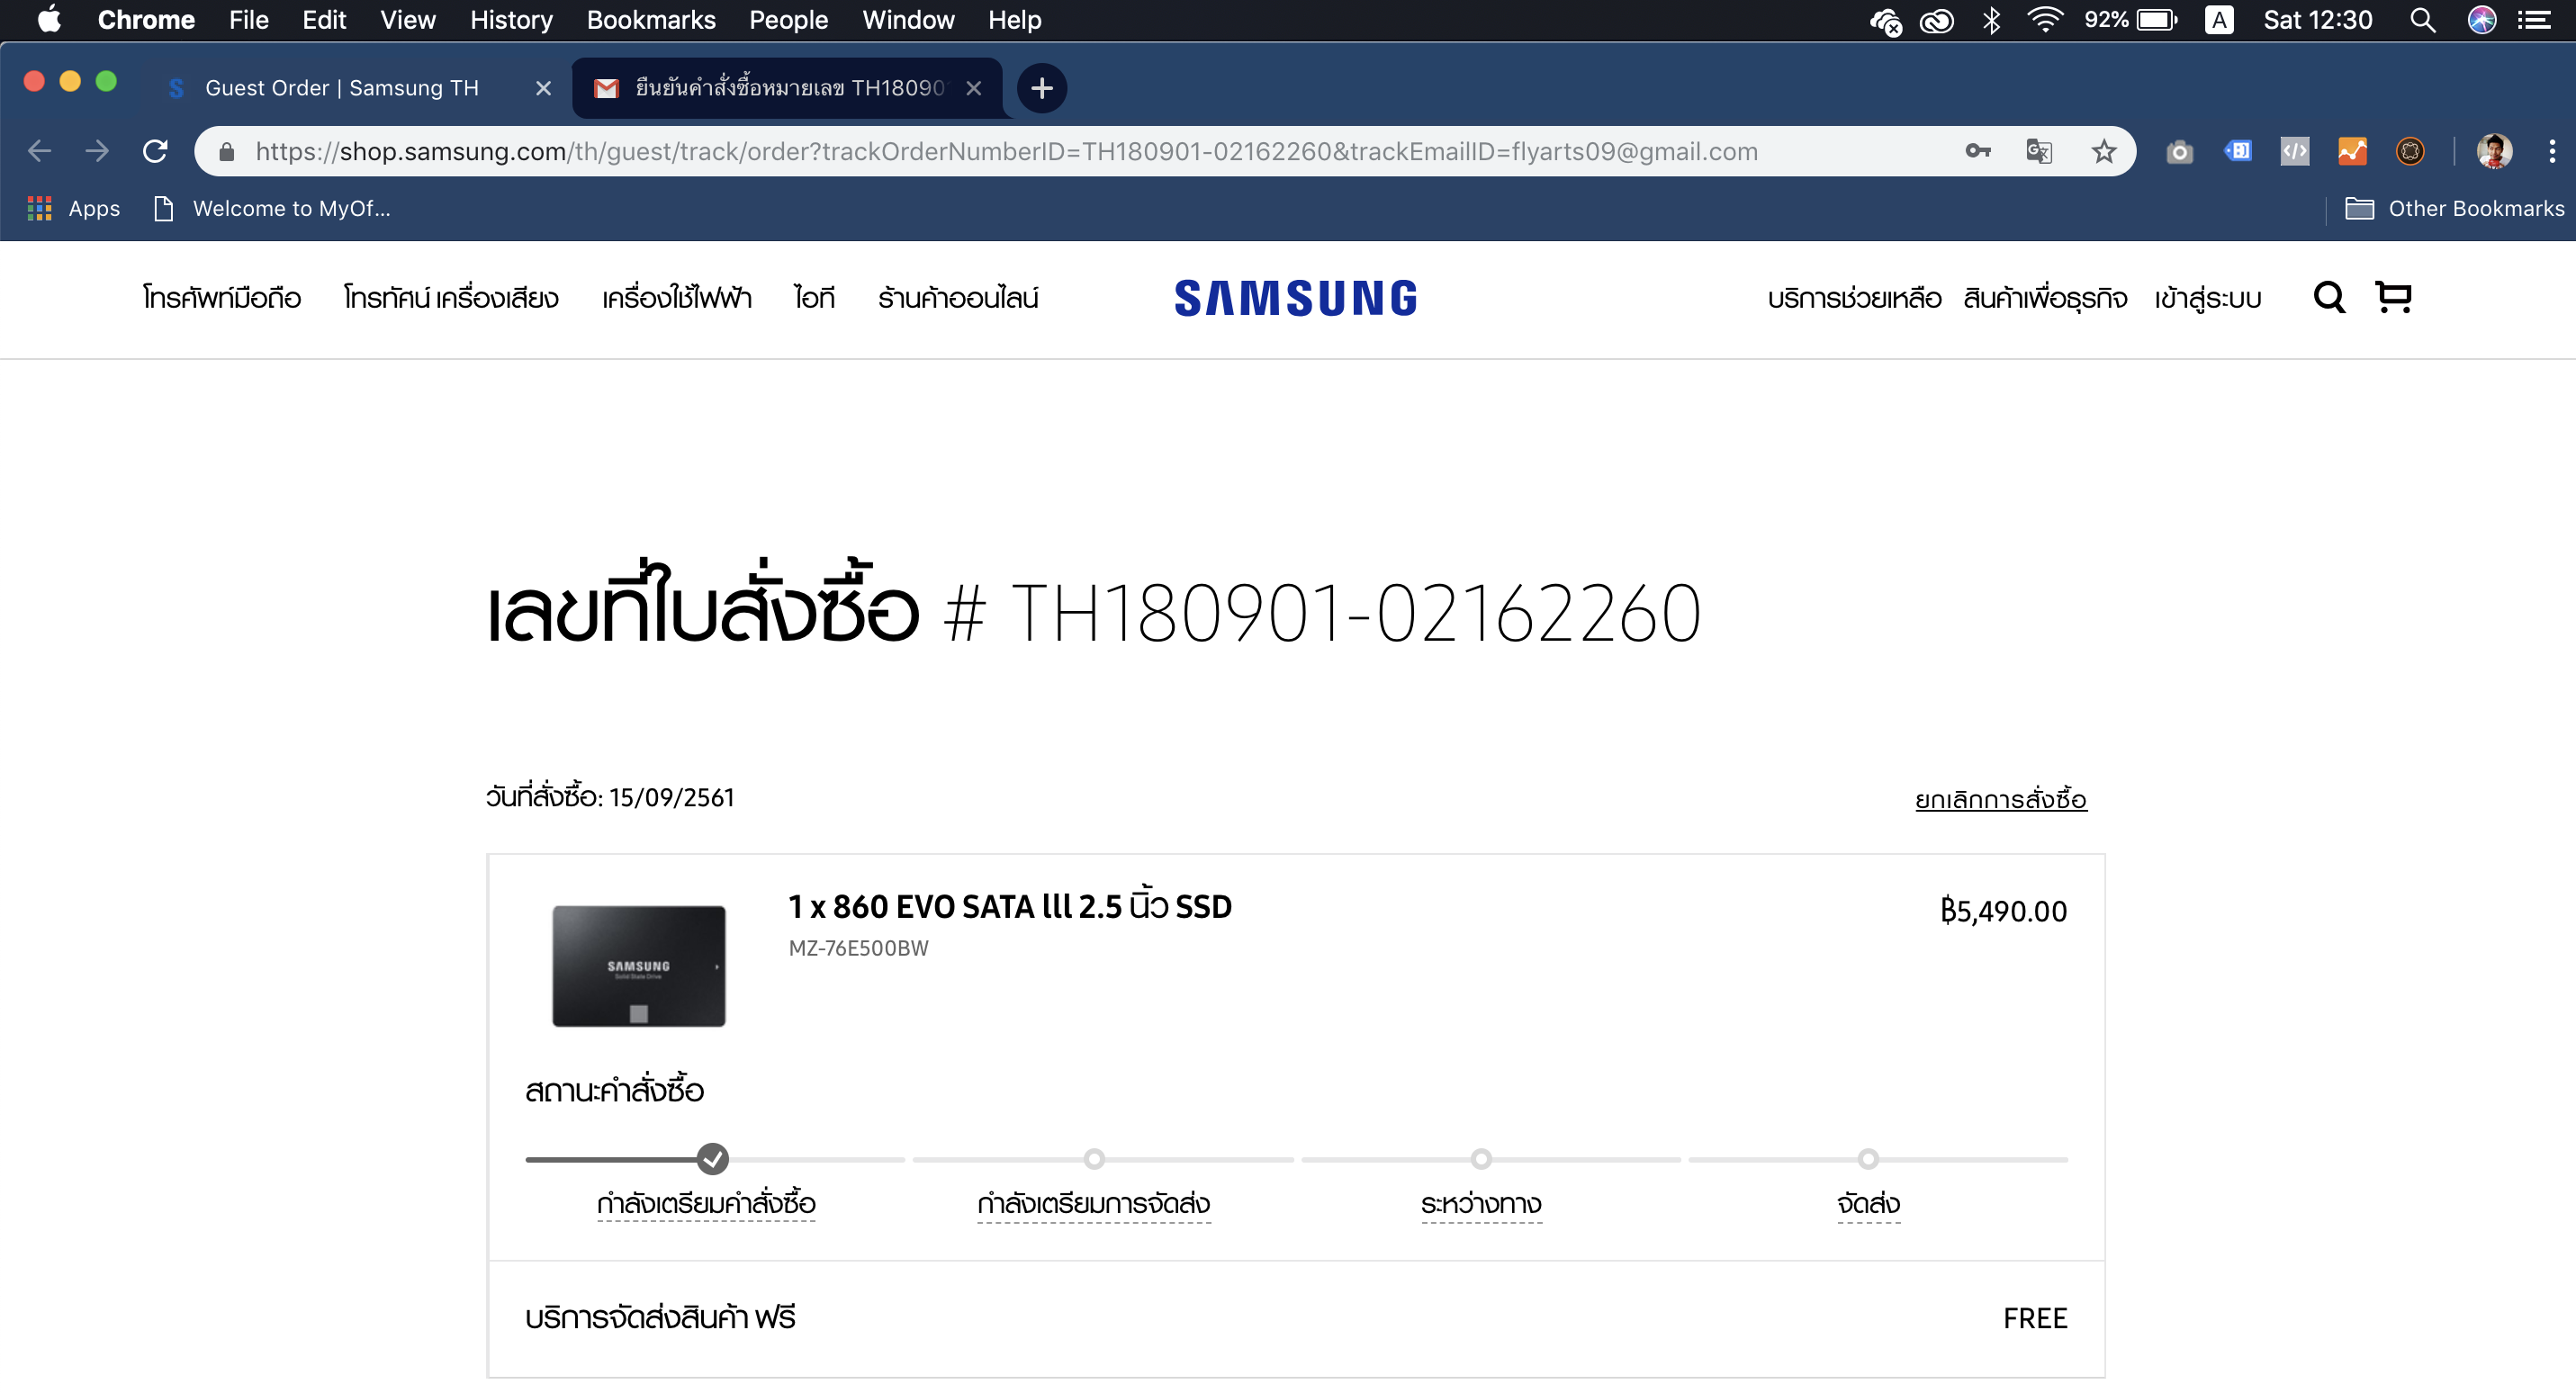Open saved passwords key icon

tap(1977, 151)
